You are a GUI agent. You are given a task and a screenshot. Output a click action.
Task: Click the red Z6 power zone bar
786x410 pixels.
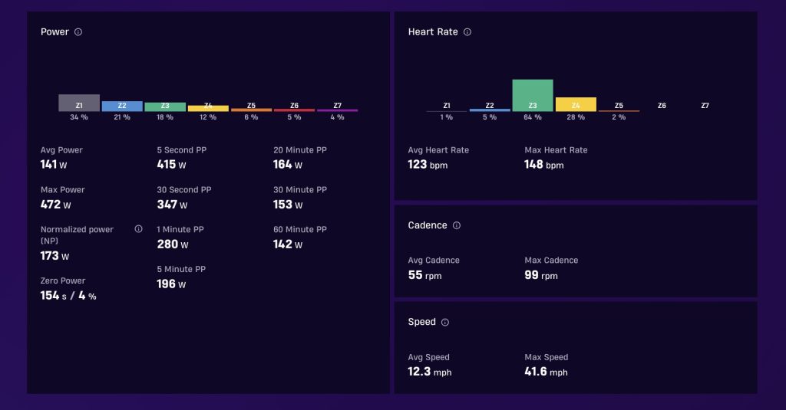[x=294, y=110]
